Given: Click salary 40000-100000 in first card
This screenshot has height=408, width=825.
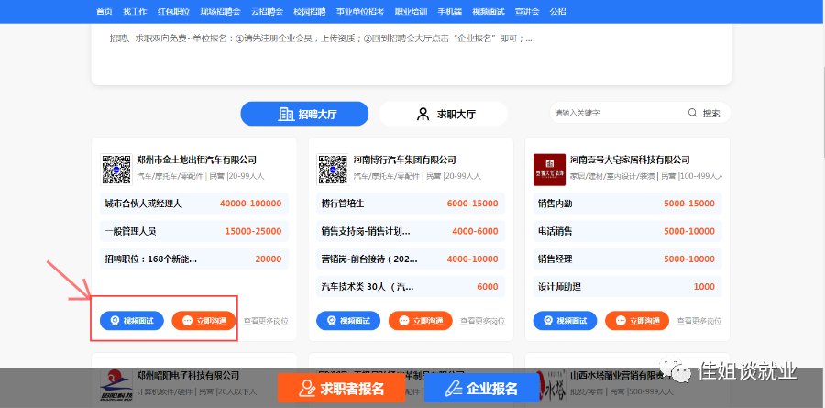Looking at the screenshot, I should 250,204.
